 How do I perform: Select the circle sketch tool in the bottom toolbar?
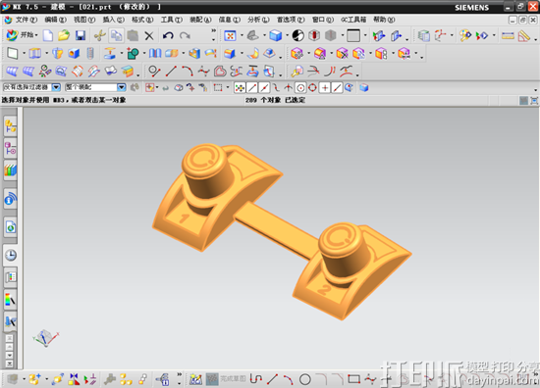tap(304, 379)
